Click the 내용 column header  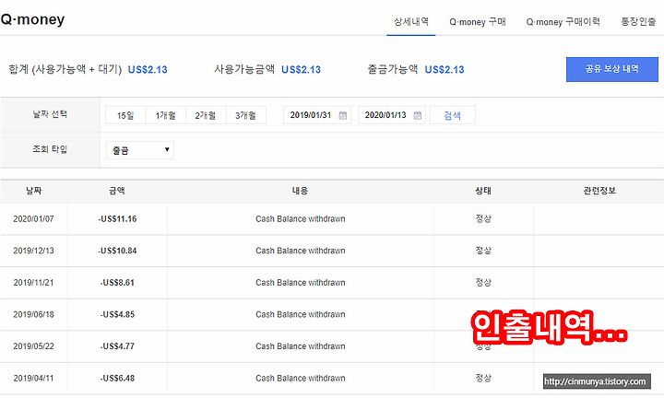pyautogui.click(x=301, y=191)
